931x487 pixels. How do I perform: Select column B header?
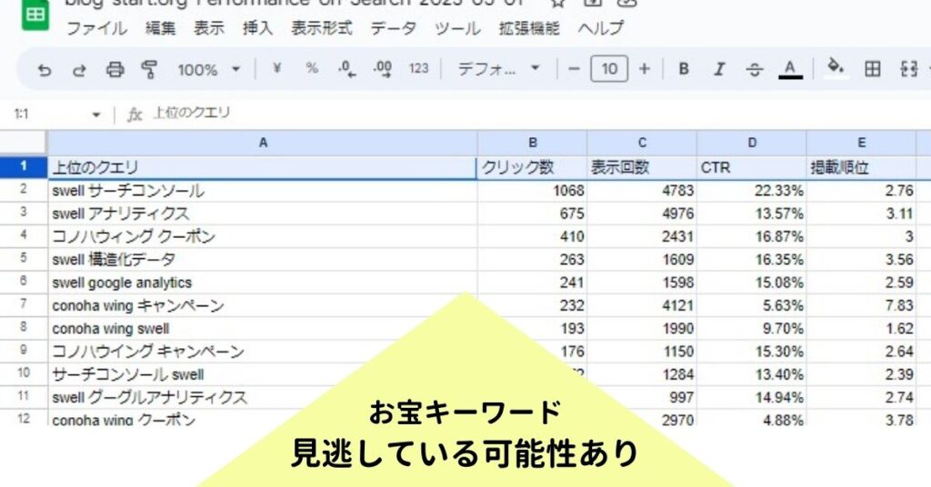click(x=533, y=143)
